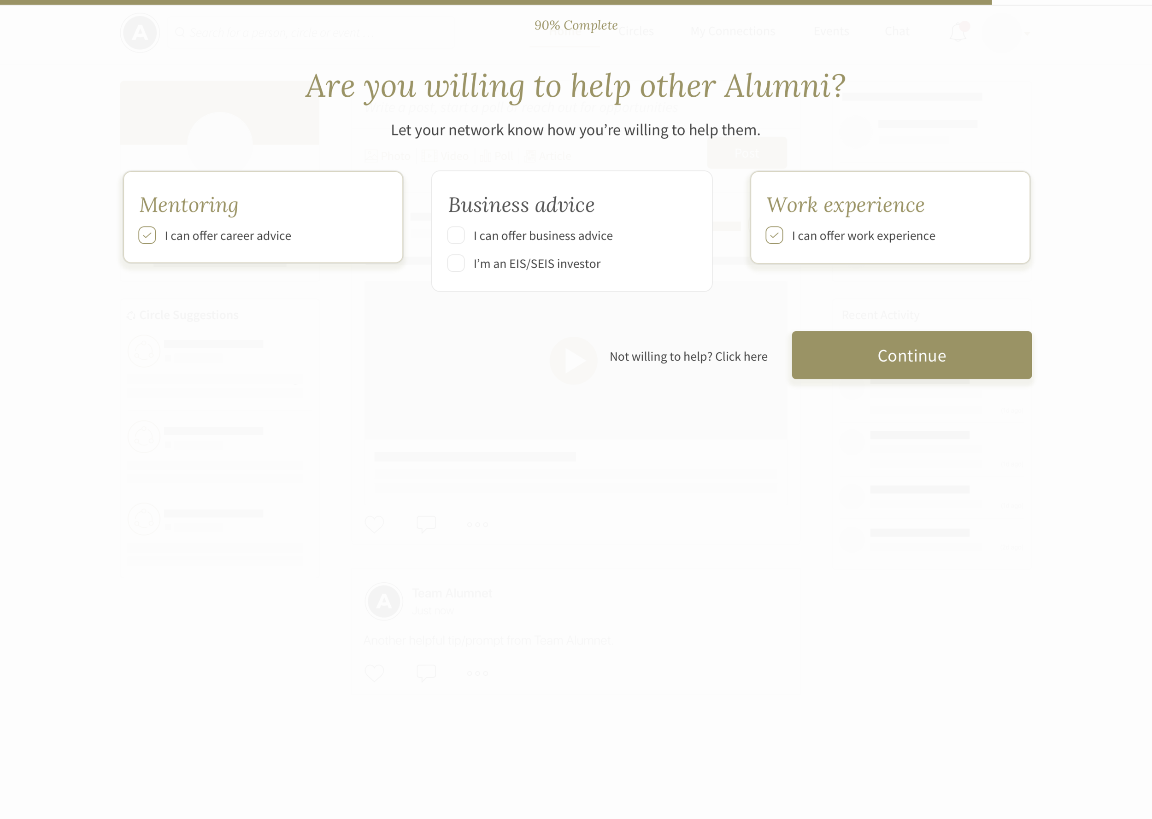Enable the I can offer business advice checkbox

[458, 234]
